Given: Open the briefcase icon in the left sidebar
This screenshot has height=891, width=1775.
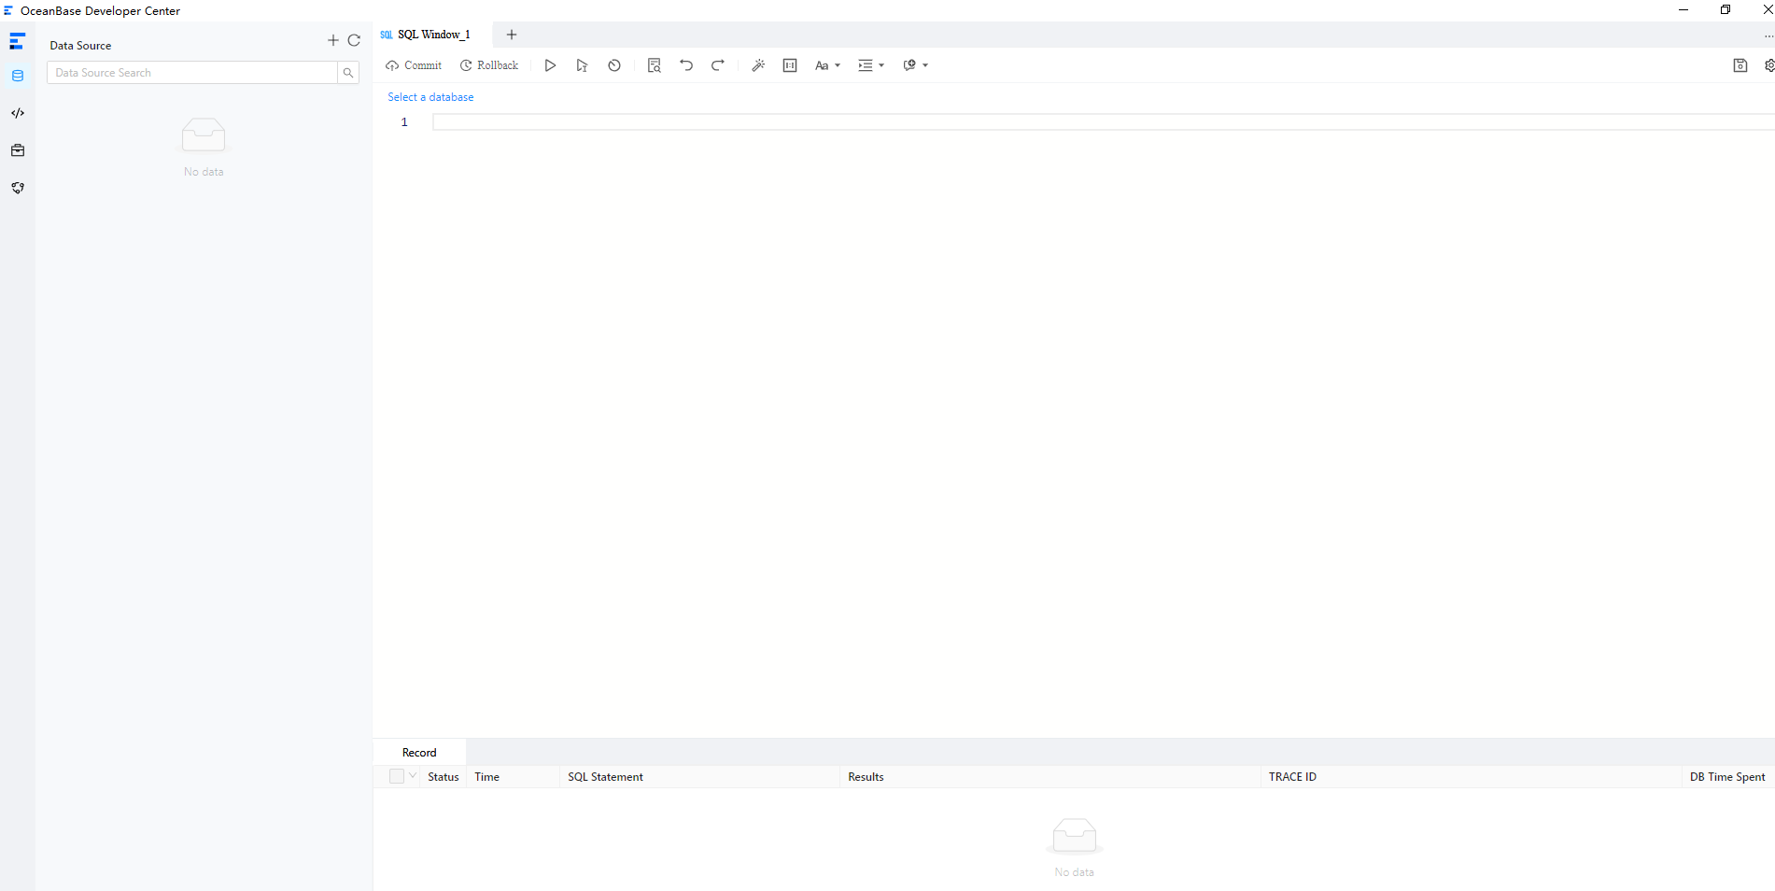Looking at the screenshot, I should (x=18, y=150).
